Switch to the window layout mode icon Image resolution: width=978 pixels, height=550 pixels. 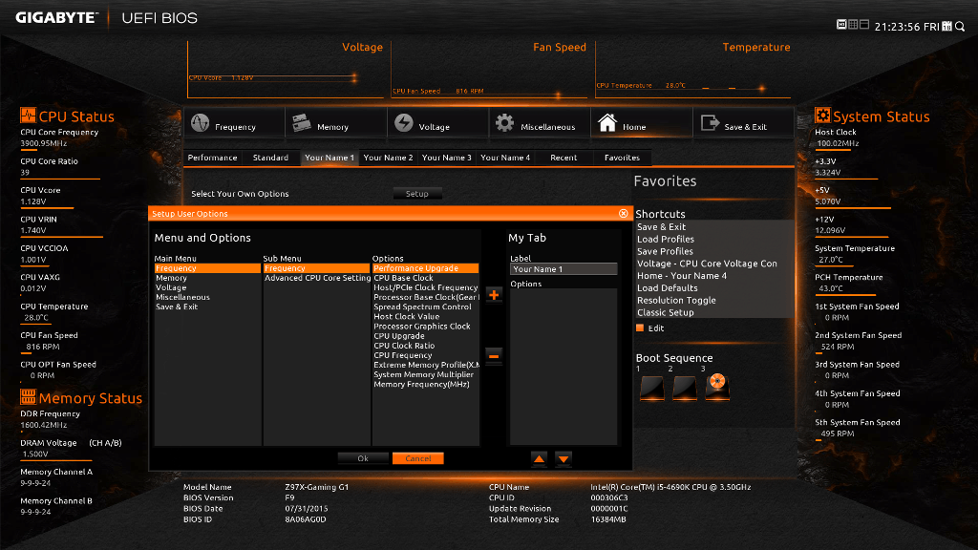tap(863, 24)
